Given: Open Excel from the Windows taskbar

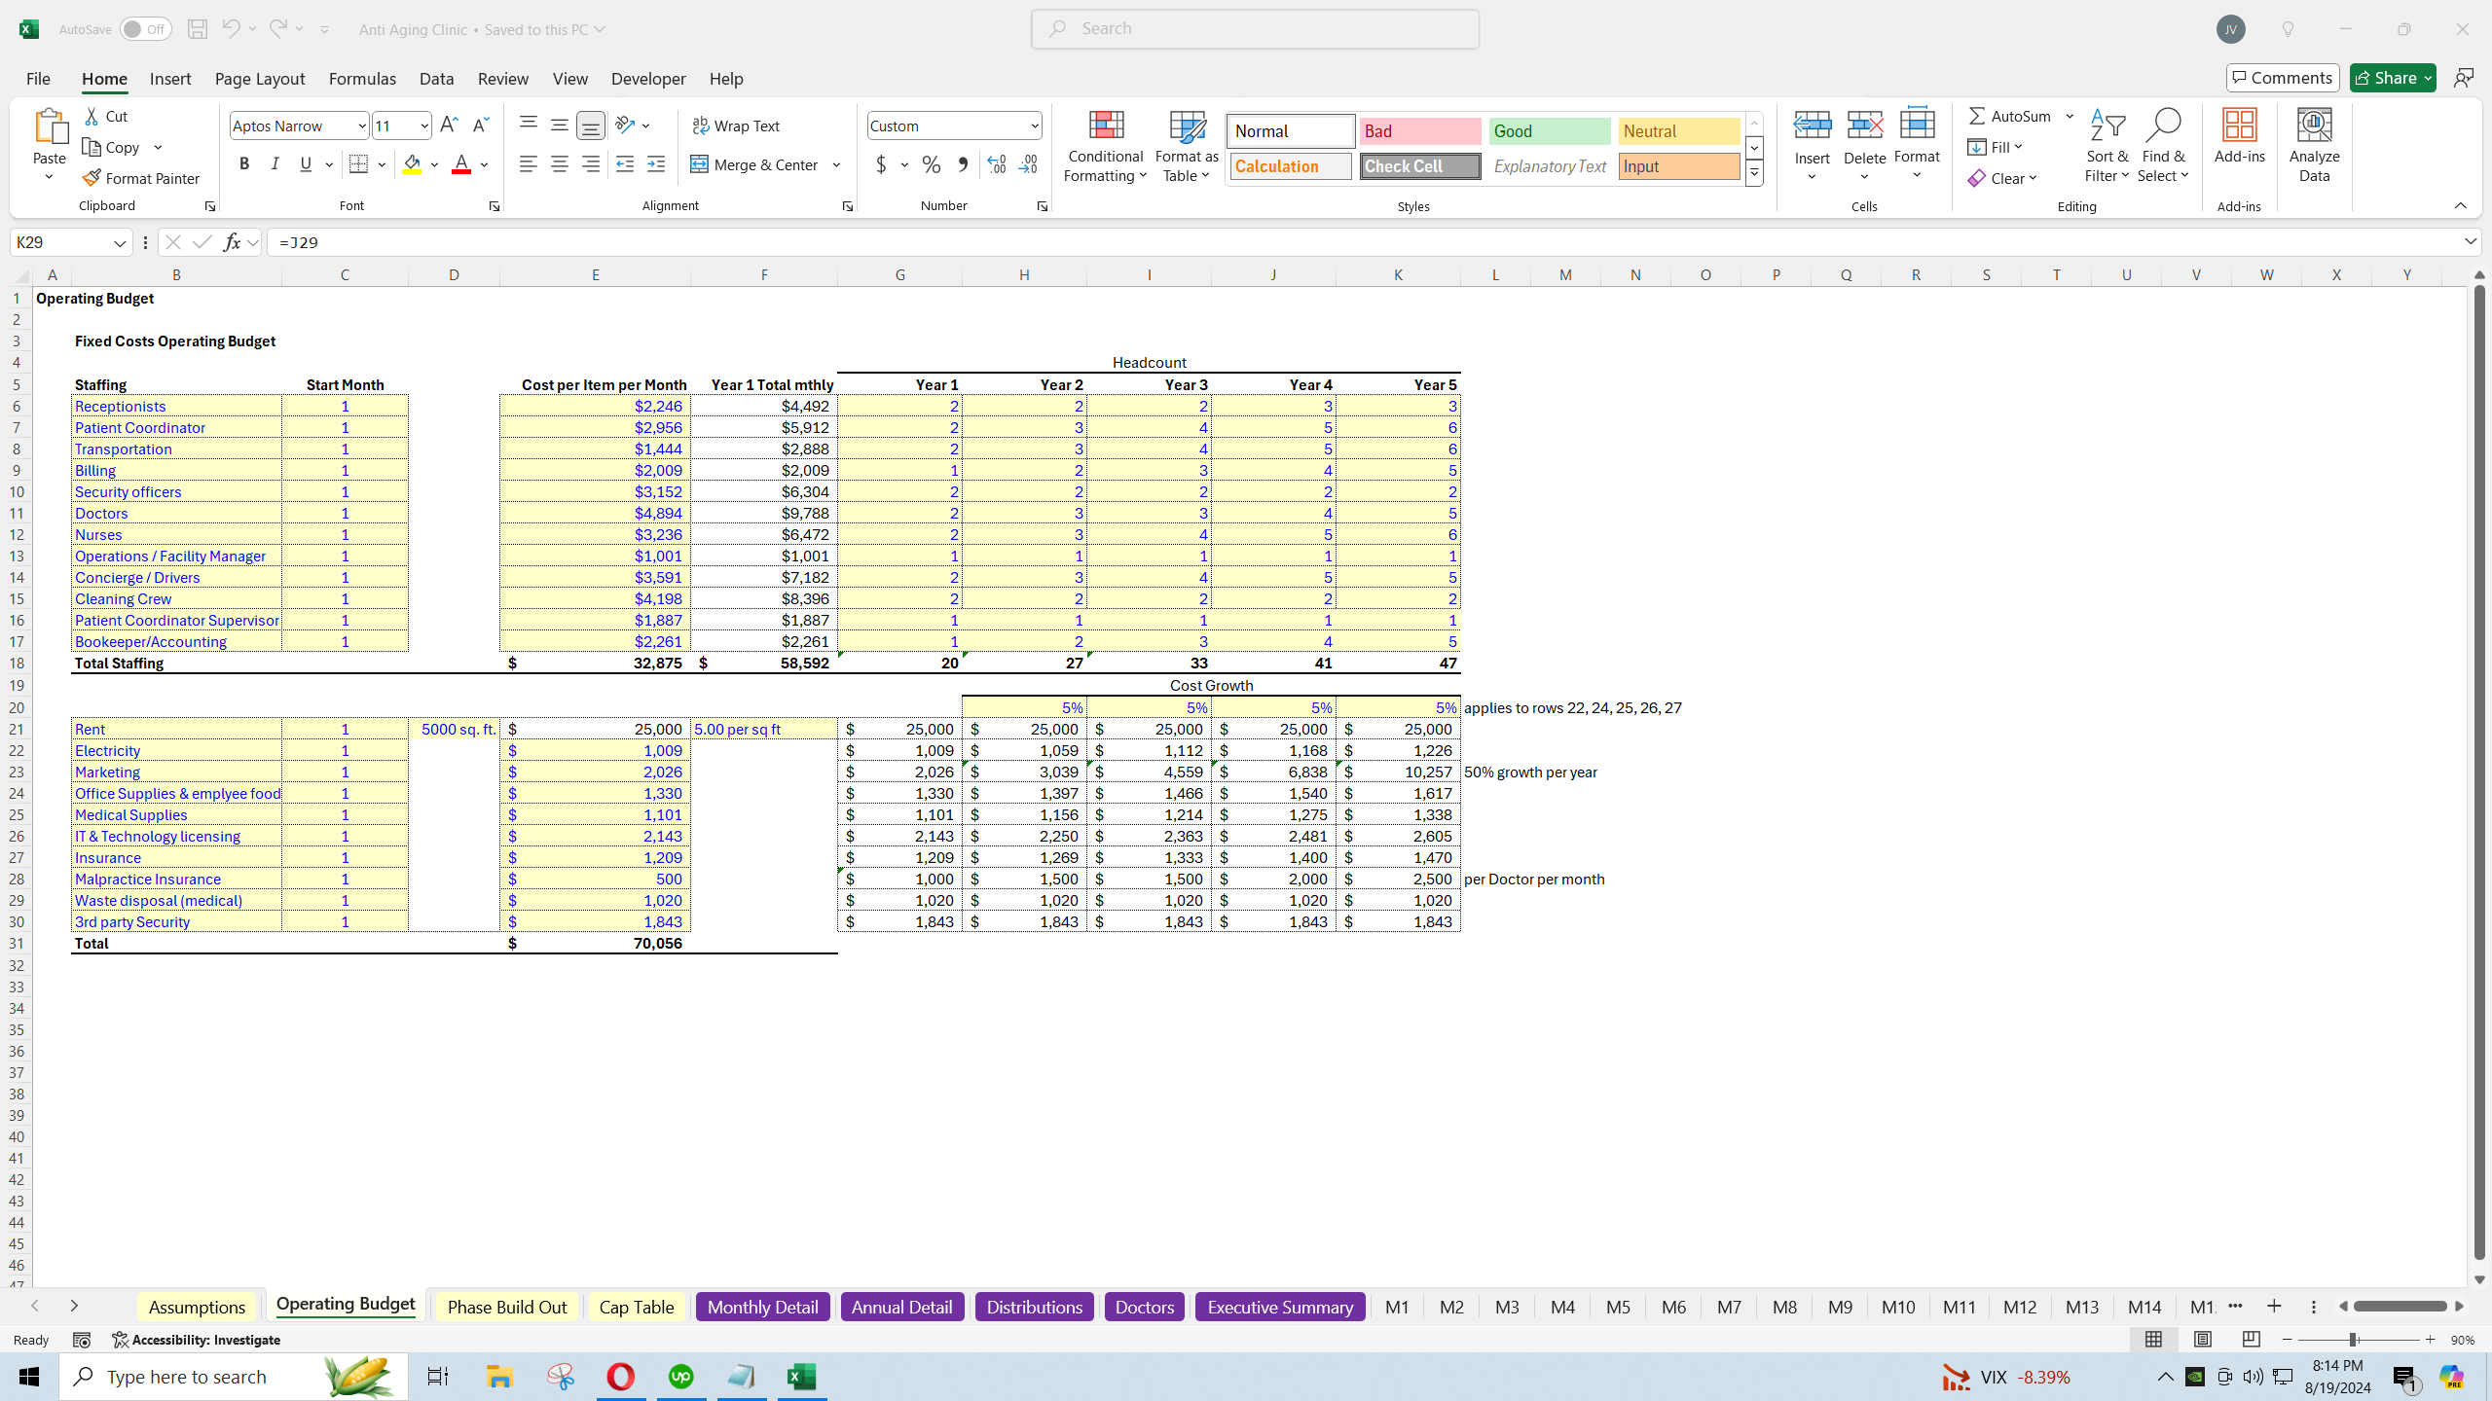Looking at the screenshot, I should [802, 1377].
